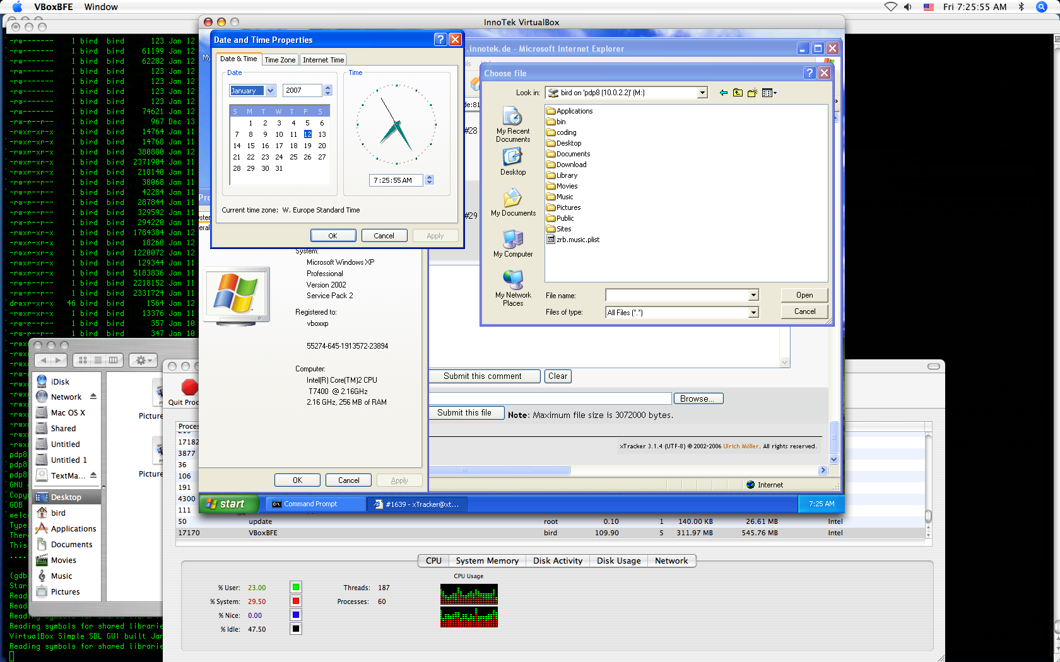Switch Finder to column view
The image size is (1060, 662).
click(x=114, y=360)
